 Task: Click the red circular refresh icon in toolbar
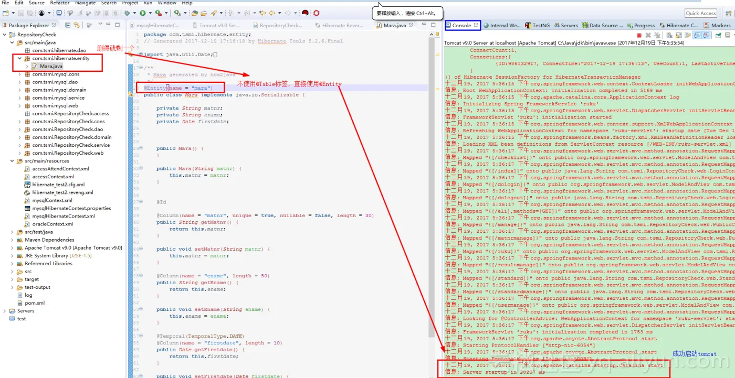click(x=317, y=13)
